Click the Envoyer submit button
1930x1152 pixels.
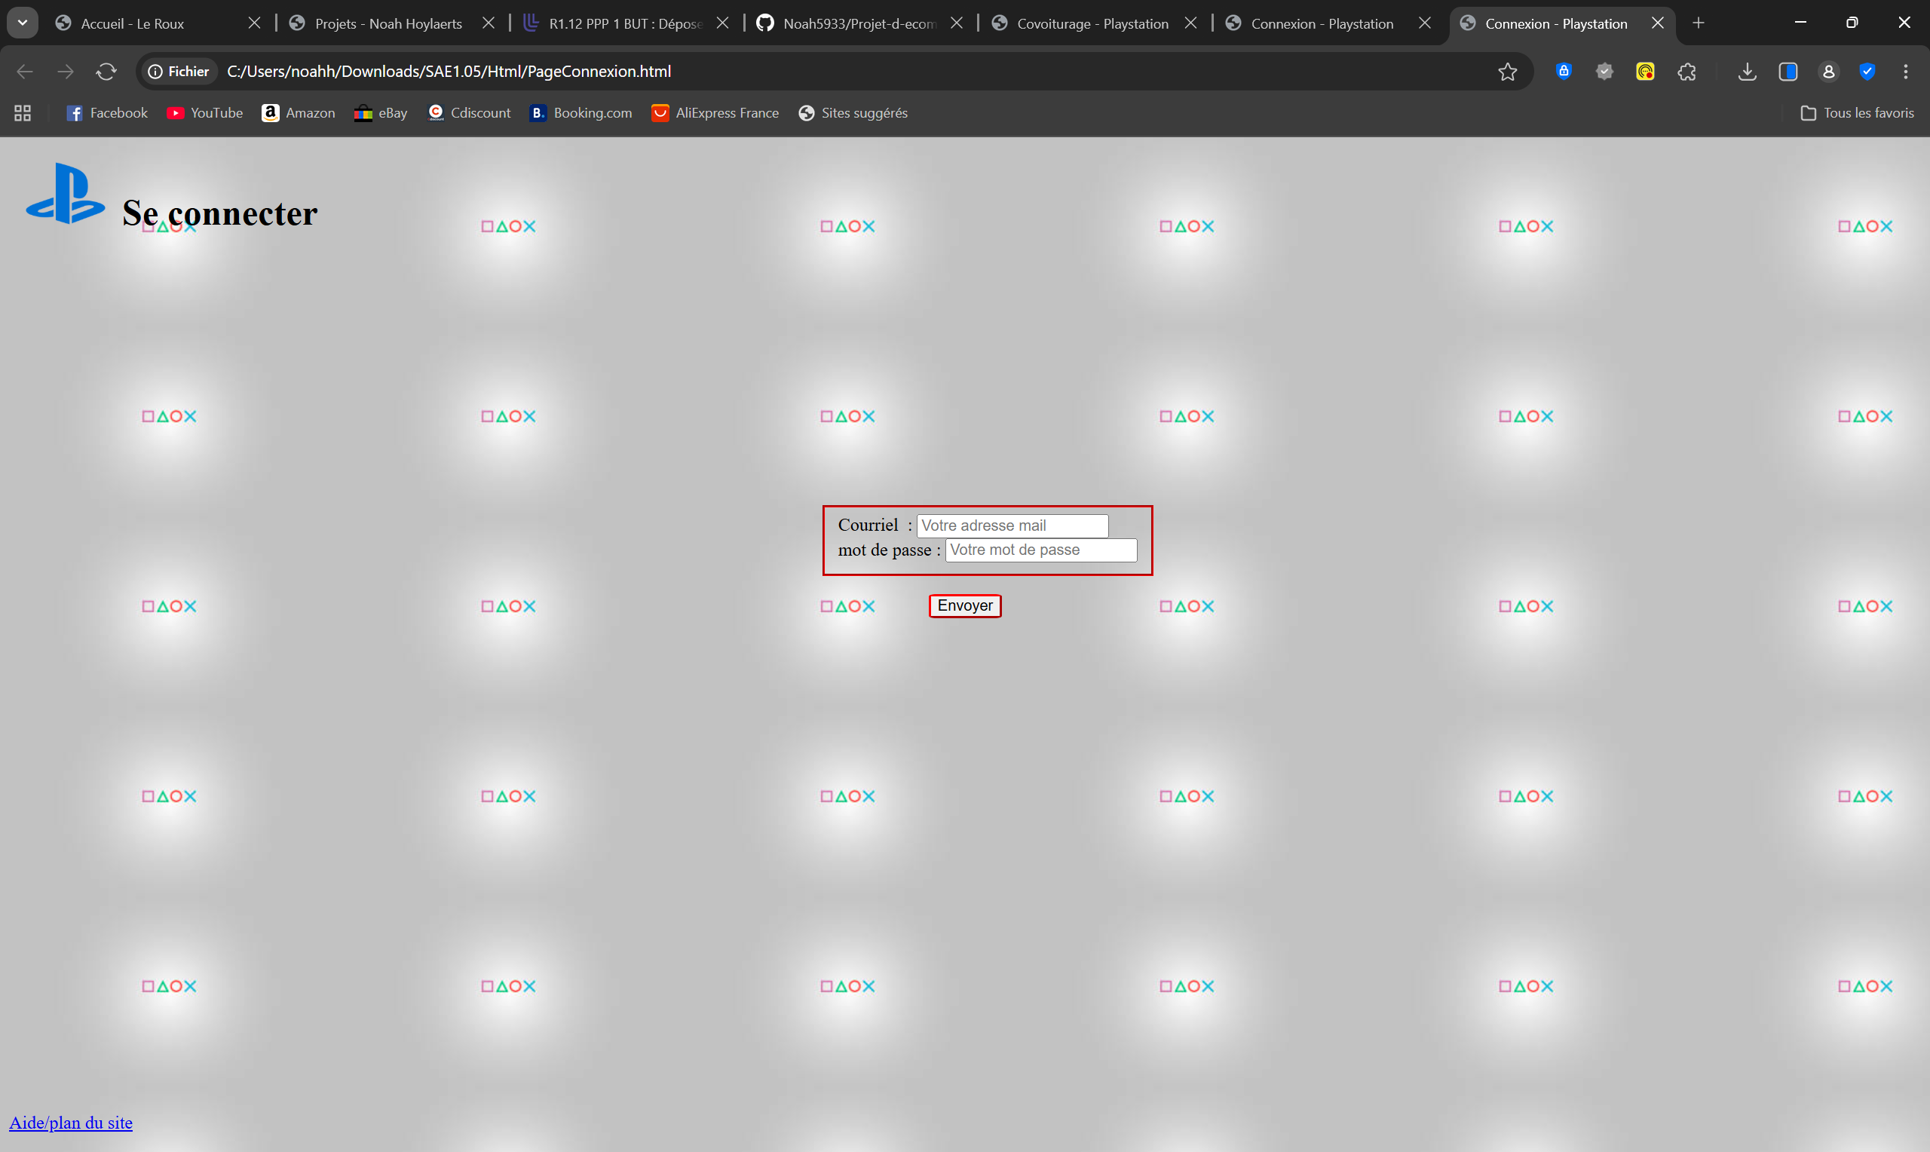pos(964,606)
